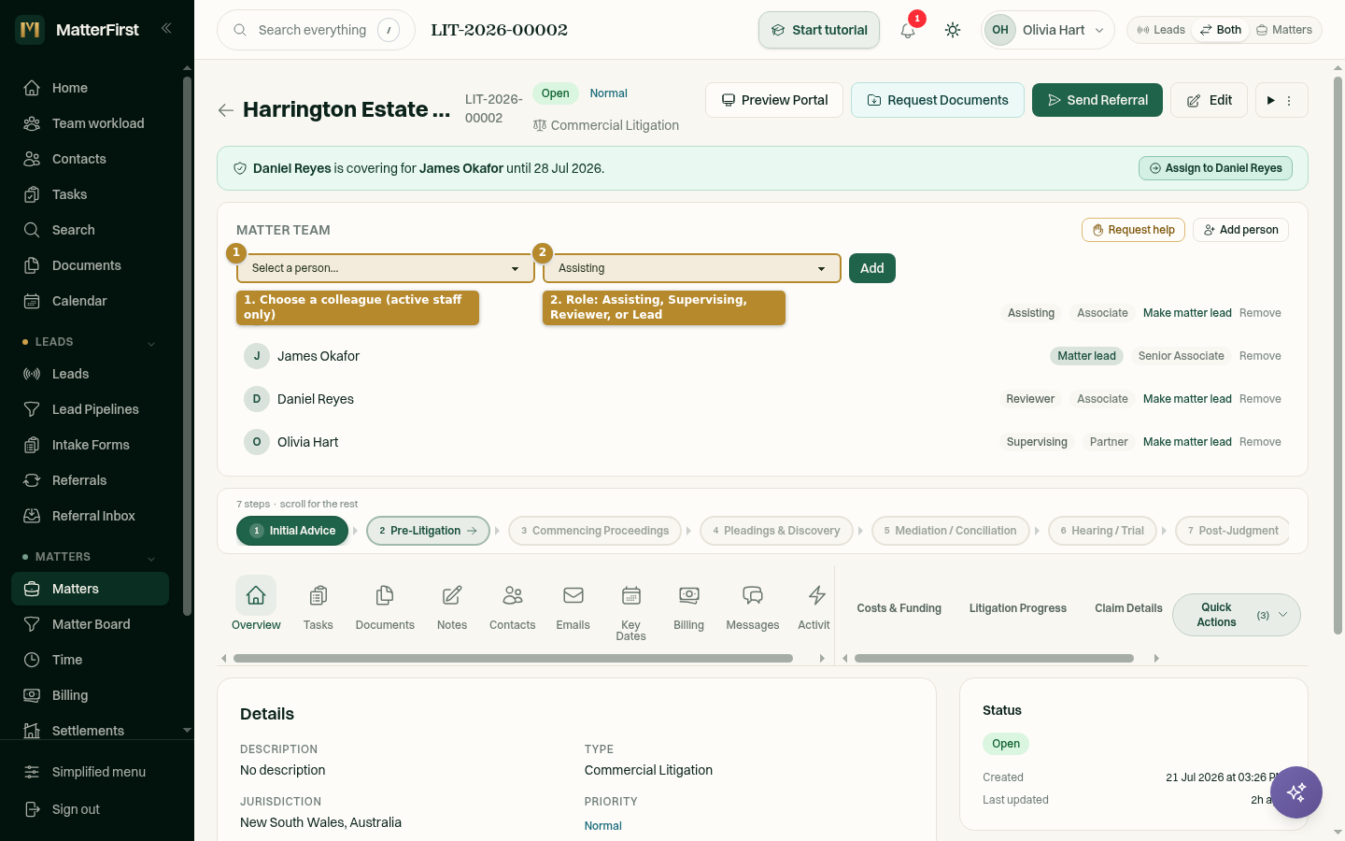Viewport: 1345px width, 841px height.
Task: Open the Billing matter tab
Action: (688, 607)
